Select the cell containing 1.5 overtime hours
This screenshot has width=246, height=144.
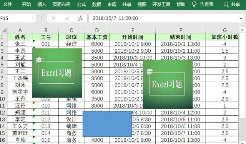[x=222, y=51]
